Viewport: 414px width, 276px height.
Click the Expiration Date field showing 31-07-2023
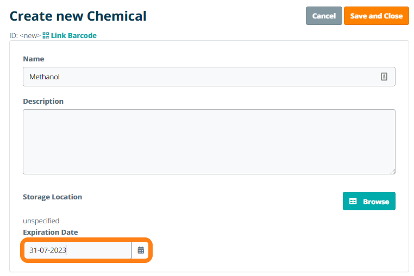point(76,250)
